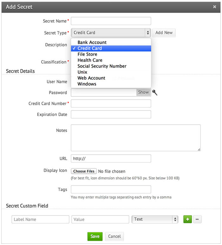The width and height of the screenshot is (222, 245).
Task: Click the key icon beside Password
Action: (155, 92)
